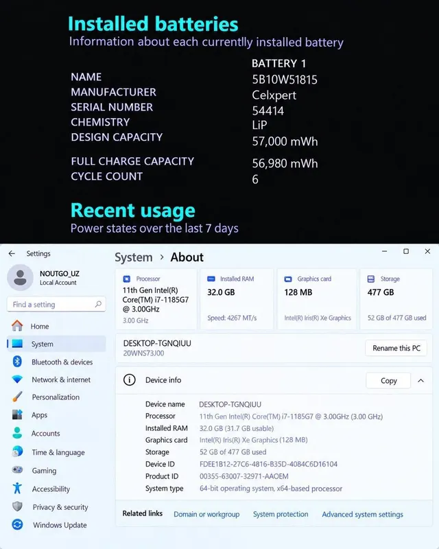Click the Installed batteries heading

pyautogui.click(x=153, y=24)
